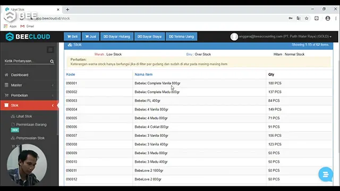This screenshot has height=191, width=340.
Task: Click the Beli button in top toolbar
Action: click(72, 37)
